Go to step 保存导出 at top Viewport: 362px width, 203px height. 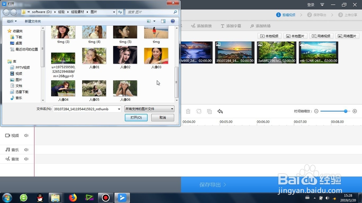(x=317, y=15)
